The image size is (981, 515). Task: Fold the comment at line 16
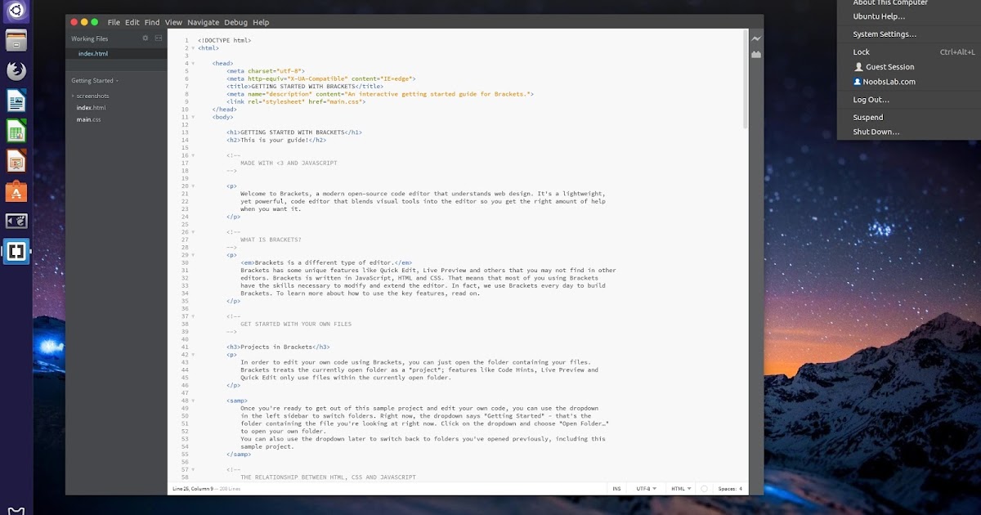(x=193, y=155)
